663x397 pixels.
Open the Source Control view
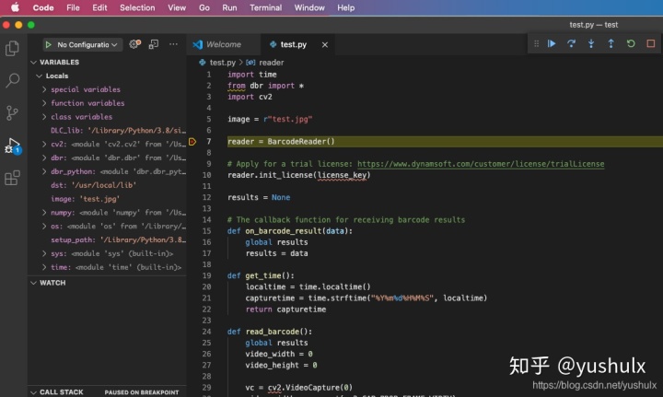click(12, 113)
